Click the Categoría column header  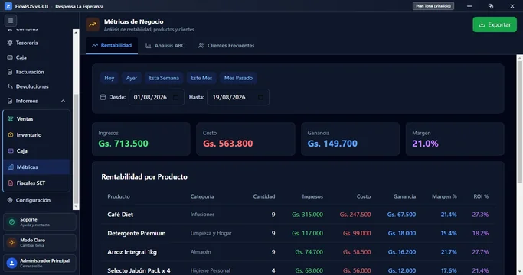(202, 196)
